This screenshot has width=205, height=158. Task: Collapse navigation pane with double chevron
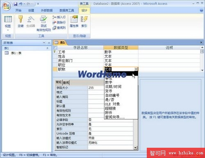point(49,43)
